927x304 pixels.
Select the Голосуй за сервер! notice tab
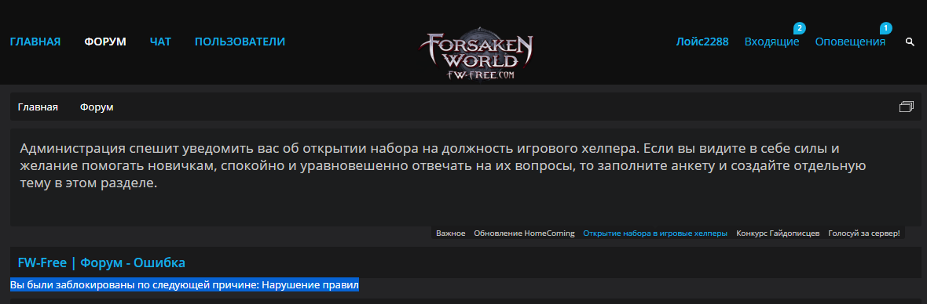pyautogui.click(x=863, y=233)
